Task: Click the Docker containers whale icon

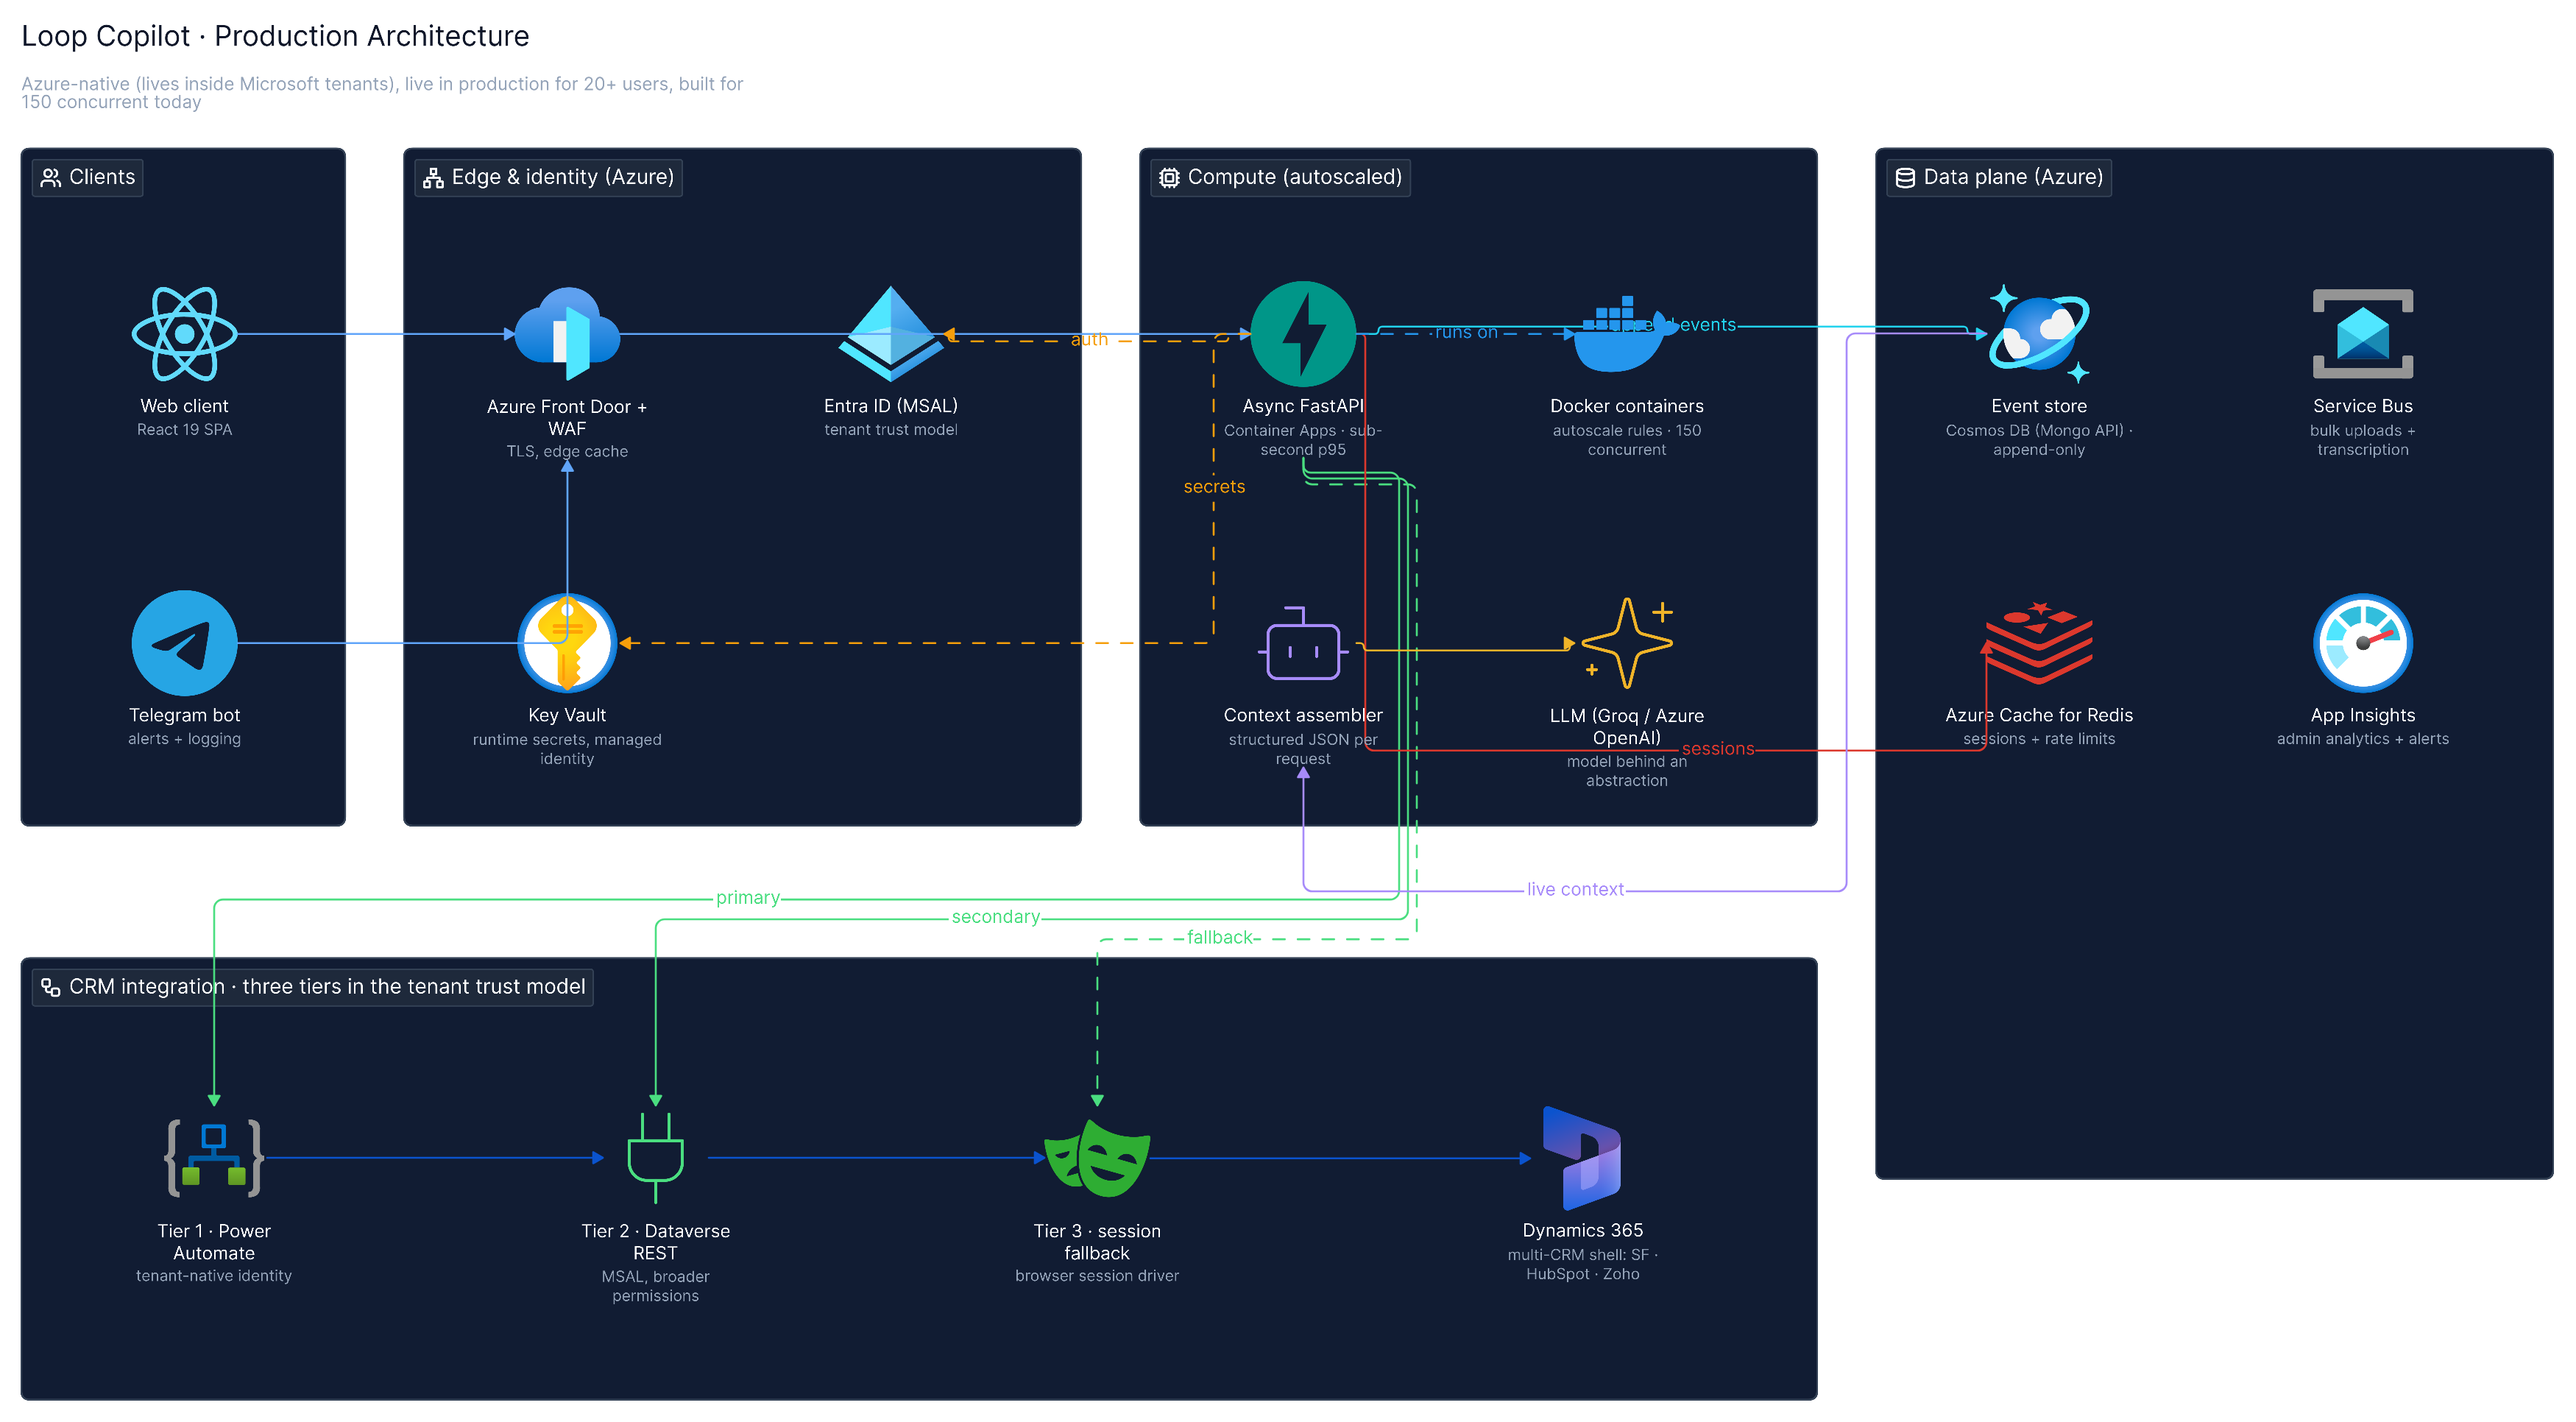Action: (x=1626, y=334)
